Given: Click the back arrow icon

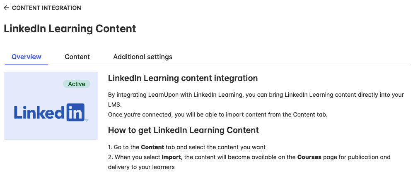Looking at the screenshot, I should pos(6,8).
